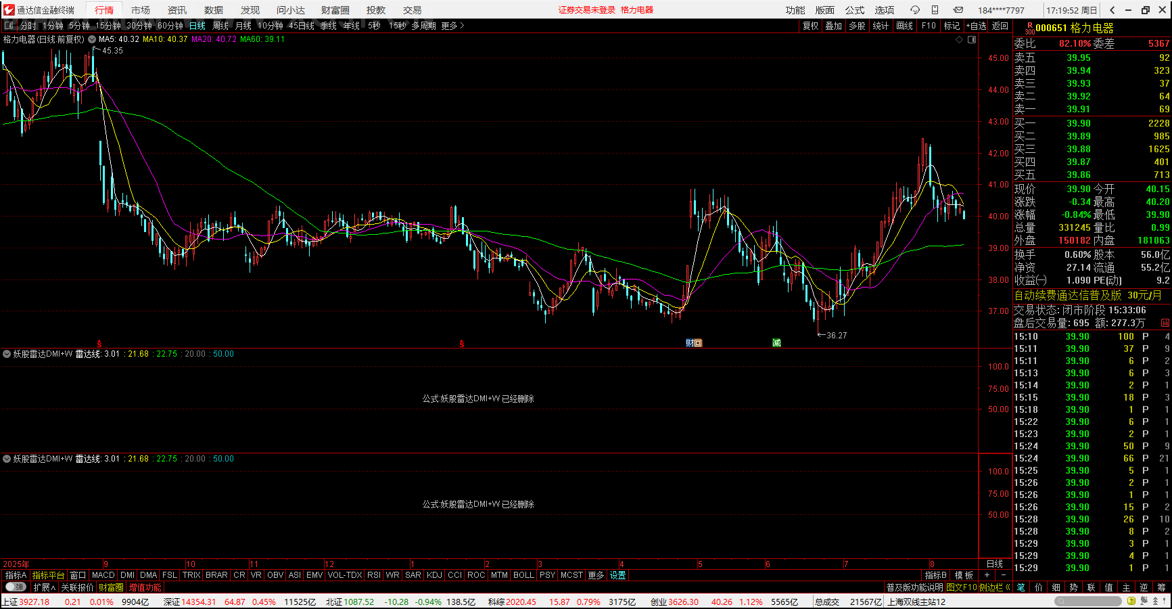The height and width of the screenshot is (609, 1172).
Task: Select the BOLL indicator
Action: pos(523,575)
